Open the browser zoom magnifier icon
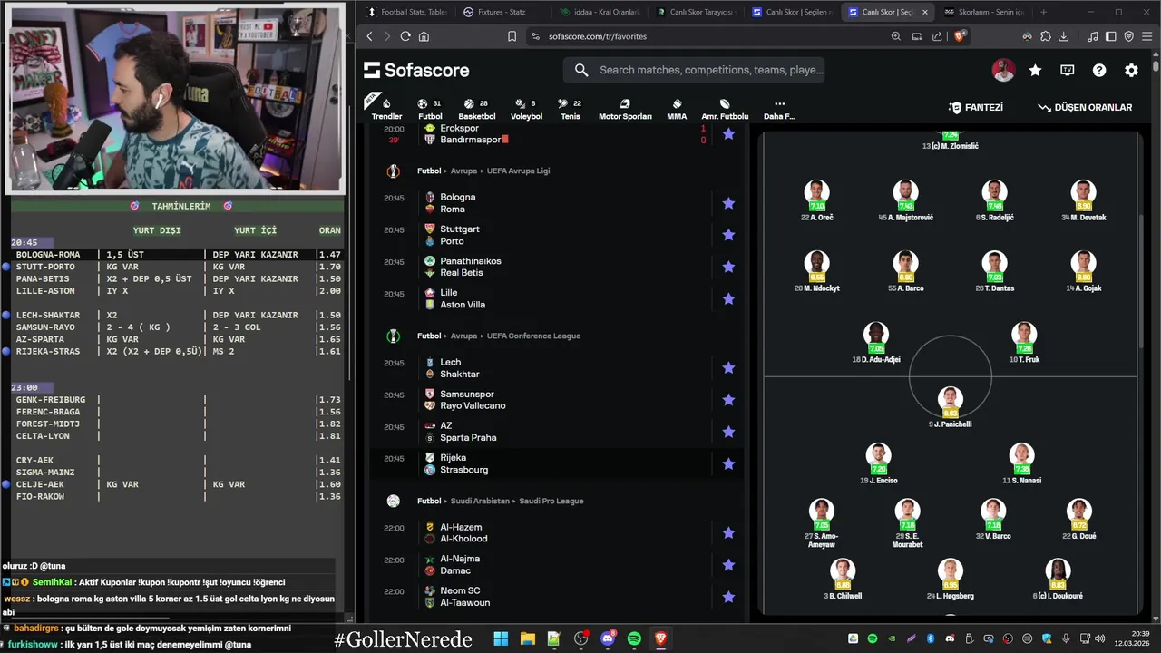 895,36
